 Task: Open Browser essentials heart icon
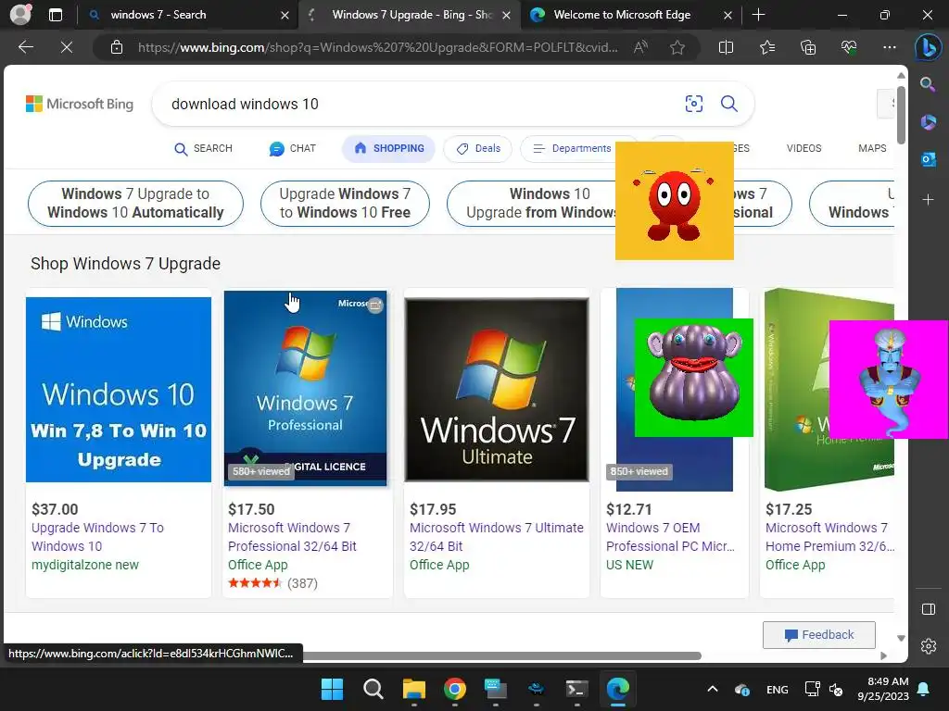pos(849,47)
